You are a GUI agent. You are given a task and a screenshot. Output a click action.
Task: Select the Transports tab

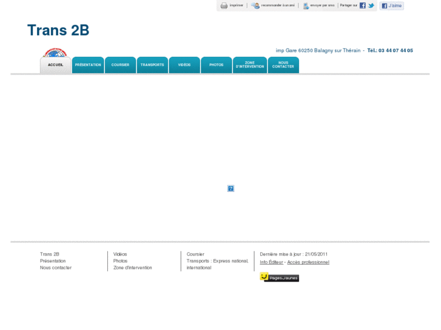pos(152,65)
